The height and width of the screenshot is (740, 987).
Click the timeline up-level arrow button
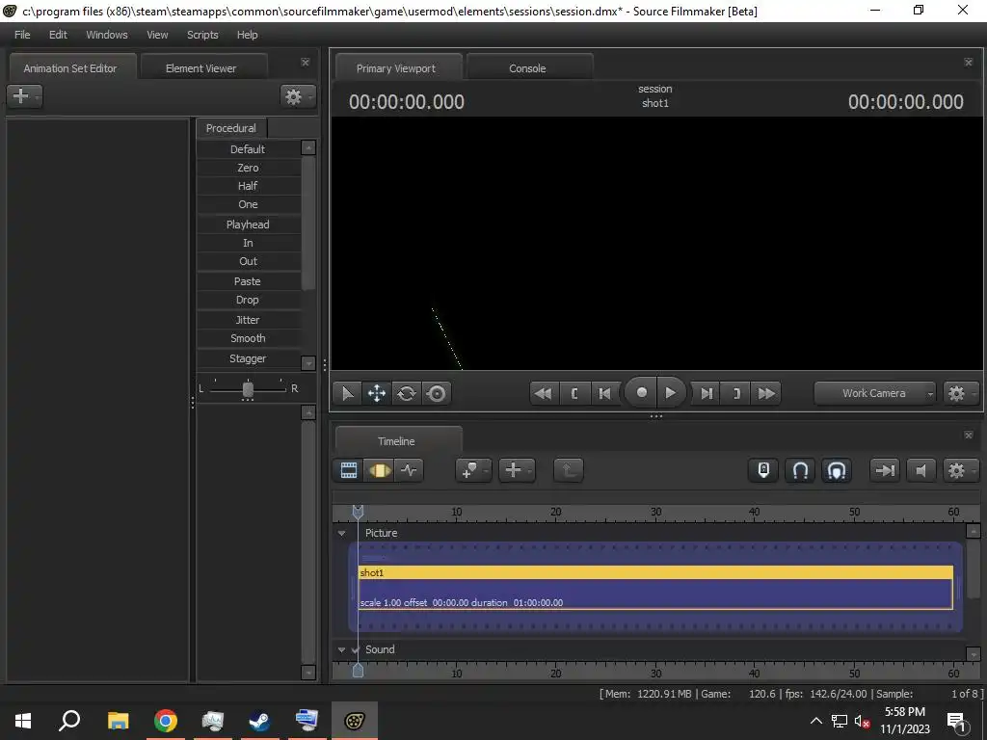point(569,470)
